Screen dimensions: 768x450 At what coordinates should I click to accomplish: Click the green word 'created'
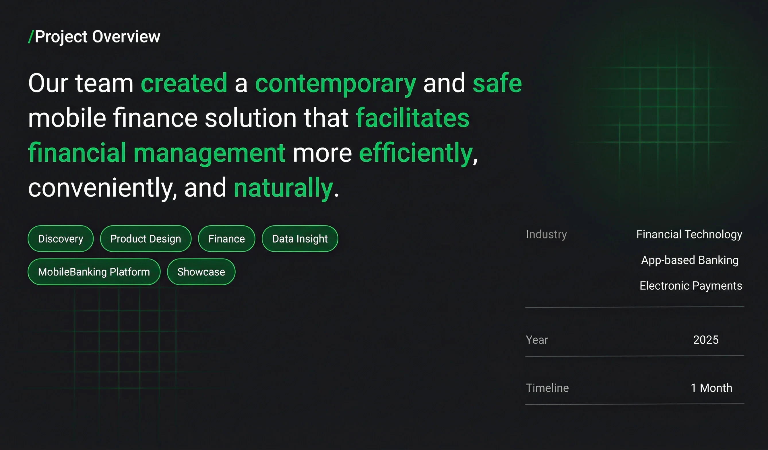[x=184, y=83]
